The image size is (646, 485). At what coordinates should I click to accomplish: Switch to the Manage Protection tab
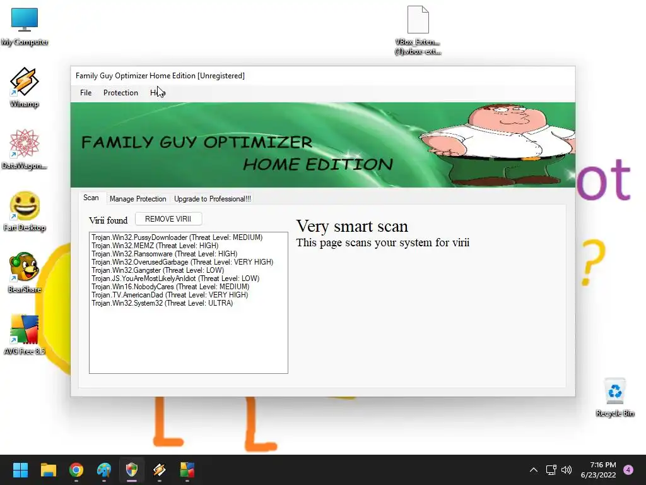(x=138, y=199)
